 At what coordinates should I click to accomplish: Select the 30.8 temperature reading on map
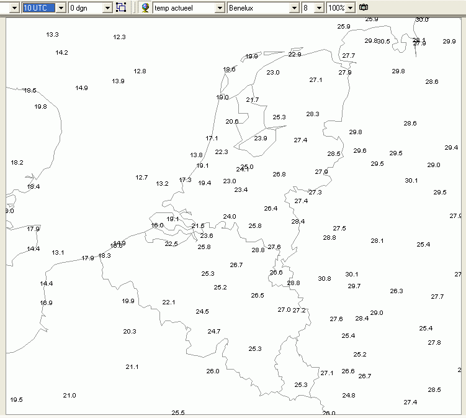[325, 279]
